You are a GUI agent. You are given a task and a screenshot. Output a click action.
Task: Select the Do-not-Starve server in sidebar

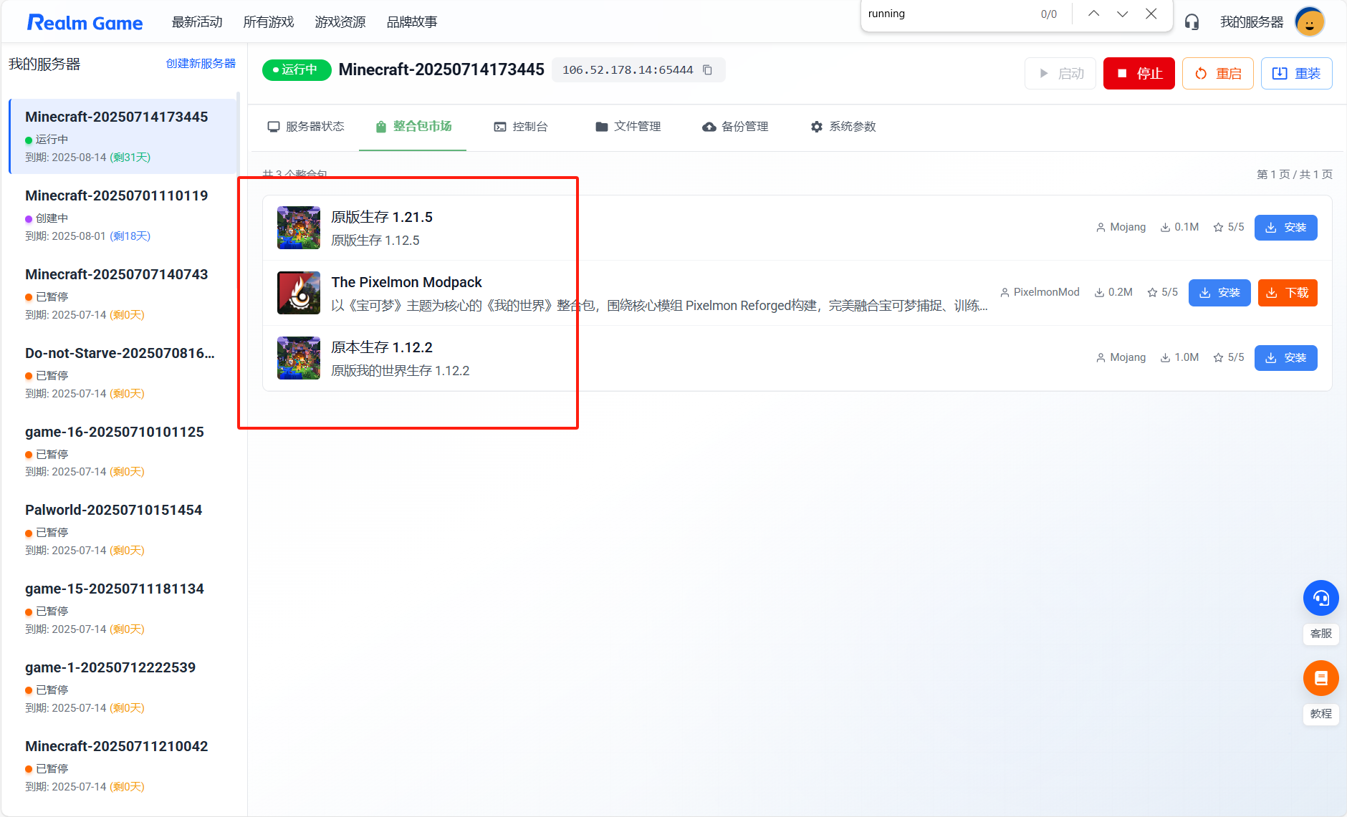123,372
